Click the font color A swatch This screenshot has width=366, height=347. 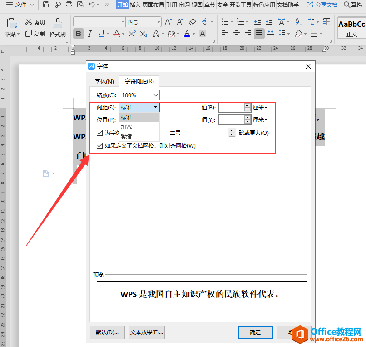click(x=187, y=34)
